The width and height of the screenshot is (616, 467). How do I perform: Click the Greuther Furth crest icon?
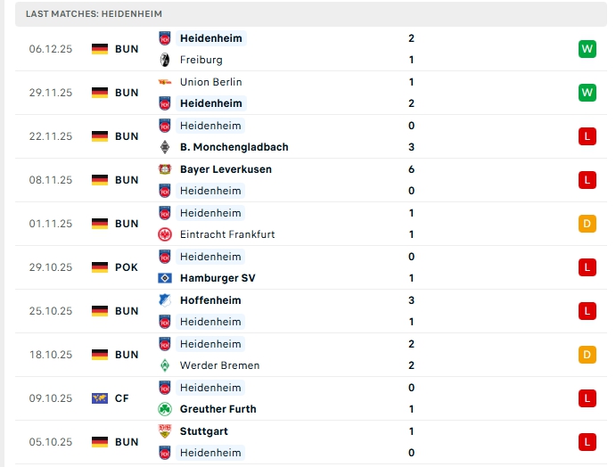[164, 409]
